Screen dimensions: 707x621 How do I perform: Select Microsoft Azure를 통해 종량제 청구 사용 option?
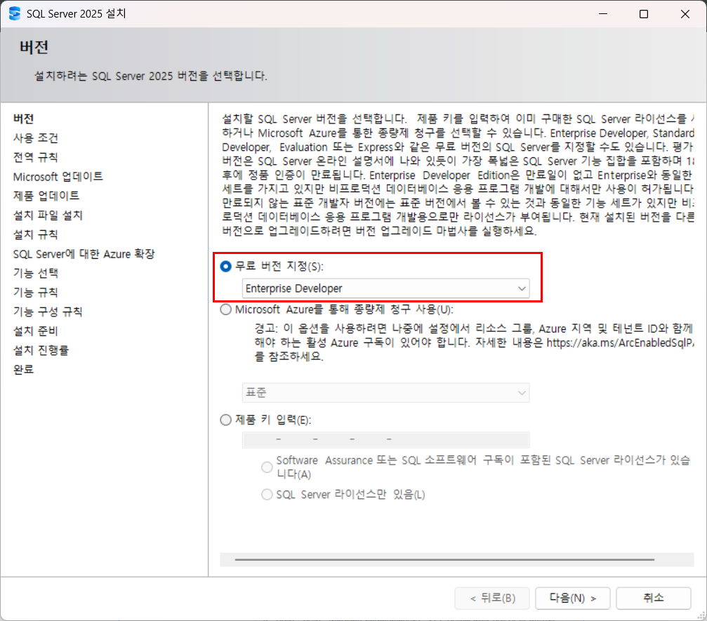[226, 309]
